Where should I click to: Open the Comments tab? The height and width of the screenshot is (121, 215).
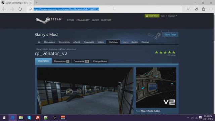(81, 61)
